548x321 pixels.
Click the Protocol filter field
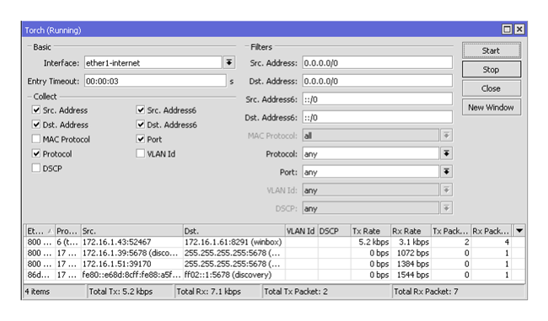[370, 153]
